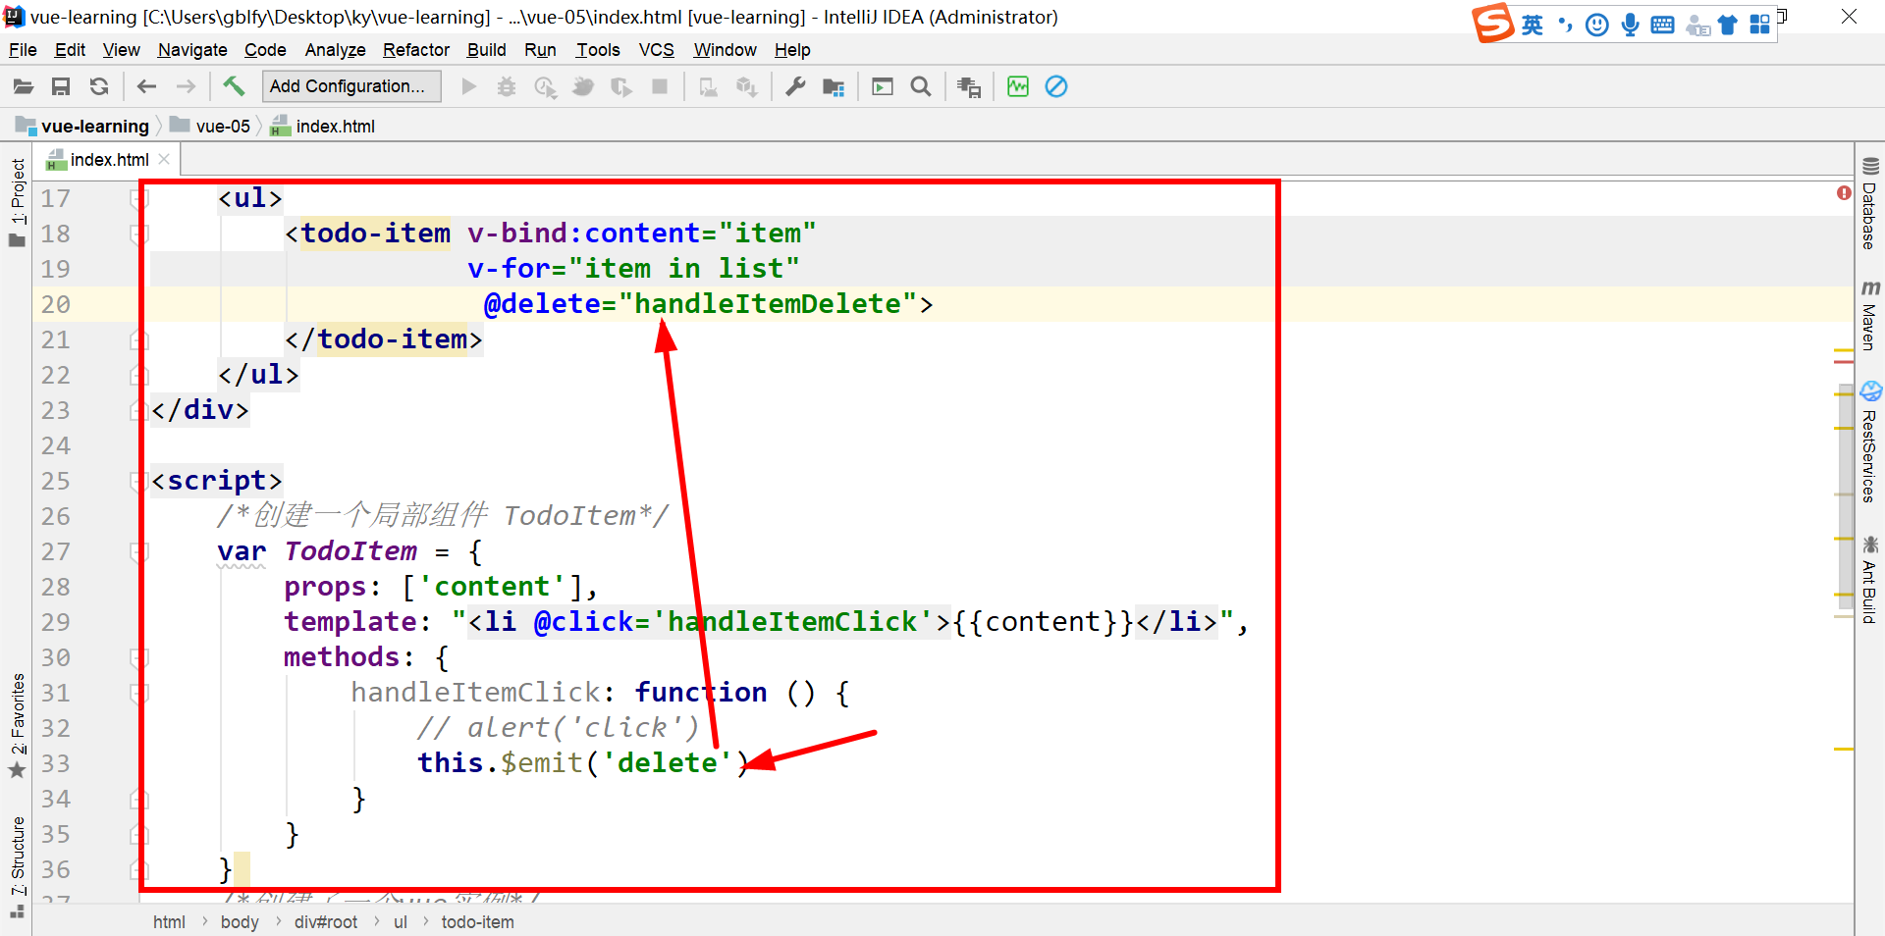Click fold end marker at line 34
The height and width of the screenshot is (936, 1885).
(139, 799)
